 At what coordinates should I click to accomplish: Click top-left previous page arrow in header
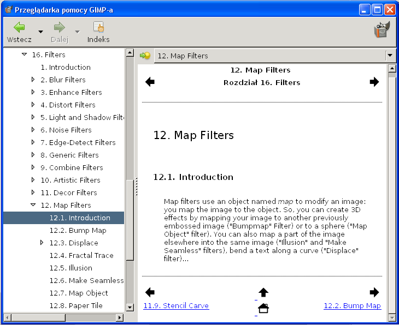click(x=150, y=82)
